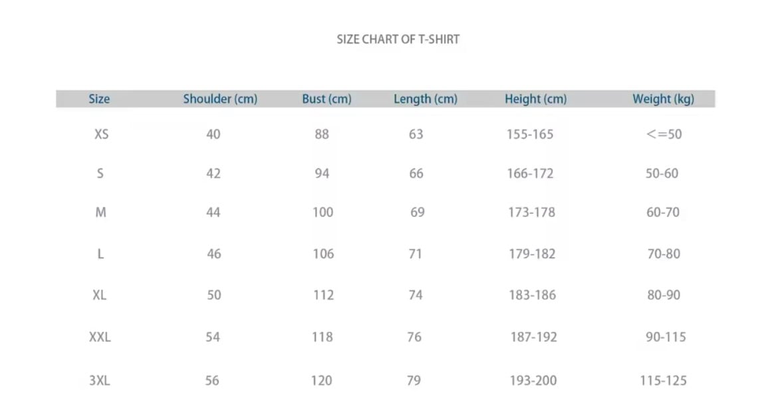
Task: Click the M size row label
Action: pos(100,213)
